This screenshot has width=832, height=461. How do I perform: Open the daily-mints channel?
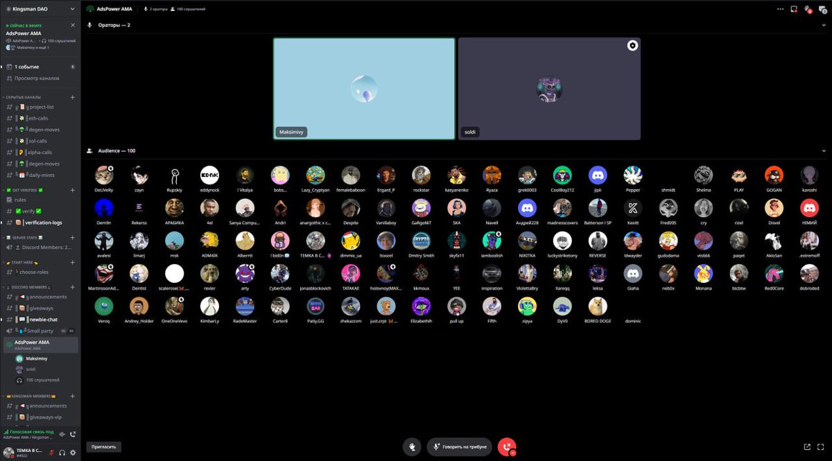click(x=40, y=175)
